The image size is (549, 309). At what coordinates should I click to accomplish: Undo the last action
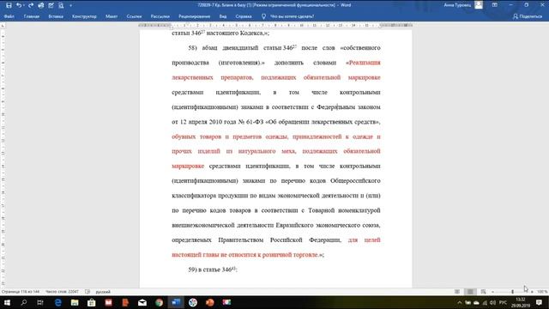(x=19, y=5)
